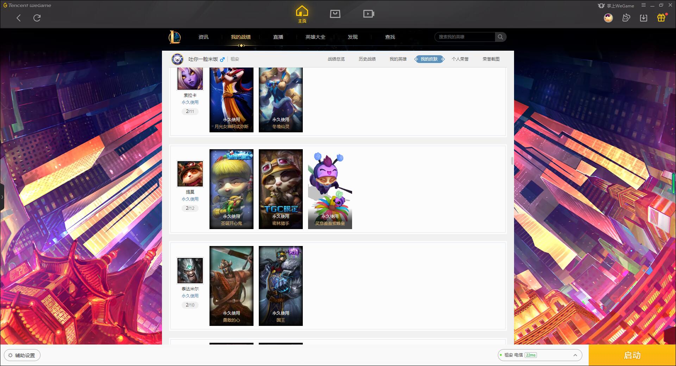Screen dimensions: 676x366
Task: Click the username 吐你一脸米饭
Action: click(x=203, y=59)
